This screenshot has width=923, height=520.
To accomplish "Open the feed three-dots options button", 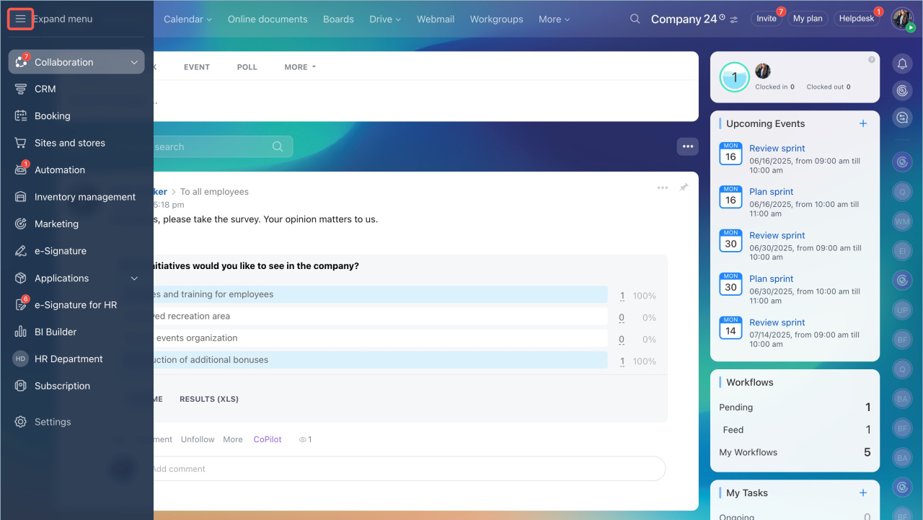I will pyautogui.click(x=687, y=146).
